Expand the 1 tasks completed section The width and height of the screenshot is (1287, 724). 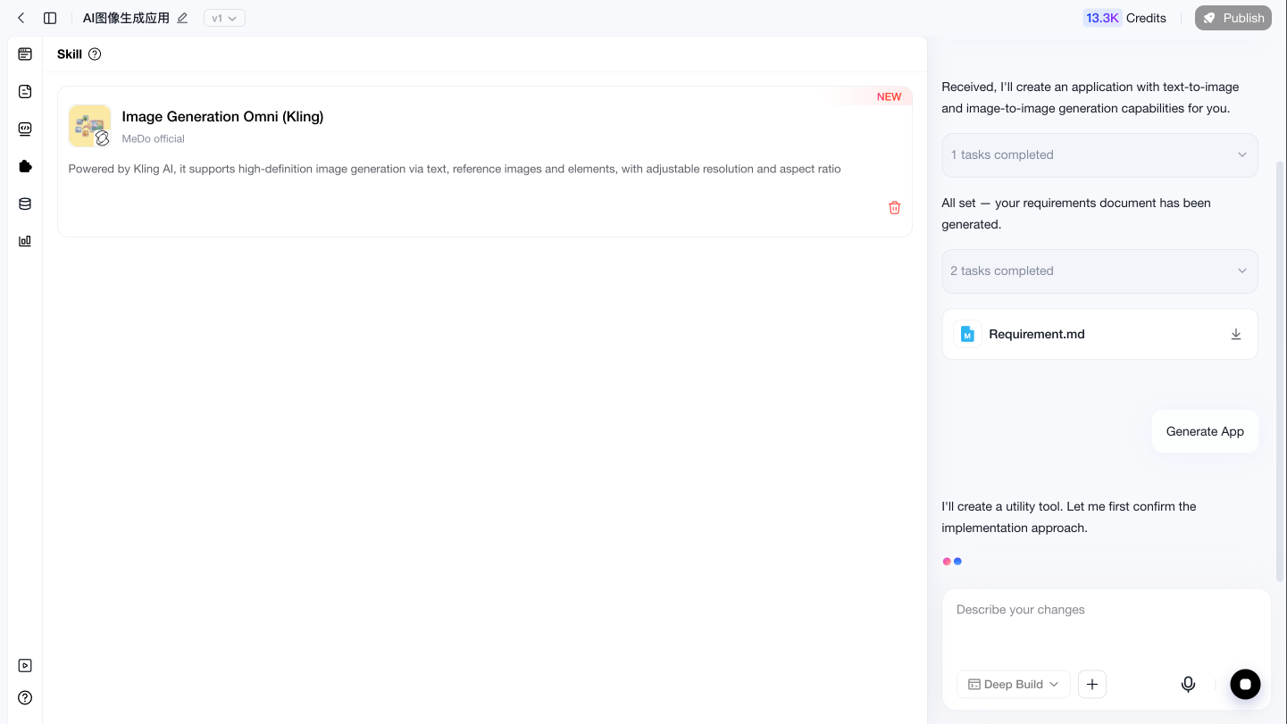click(x=1099, y=155)
